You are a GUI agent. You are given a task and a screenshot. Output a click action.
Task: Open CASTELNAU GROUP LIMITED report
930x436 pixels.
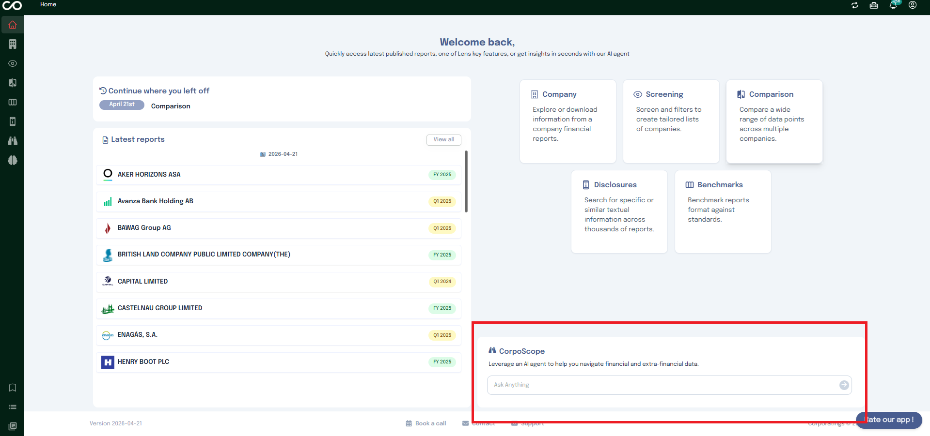point(279,308)
